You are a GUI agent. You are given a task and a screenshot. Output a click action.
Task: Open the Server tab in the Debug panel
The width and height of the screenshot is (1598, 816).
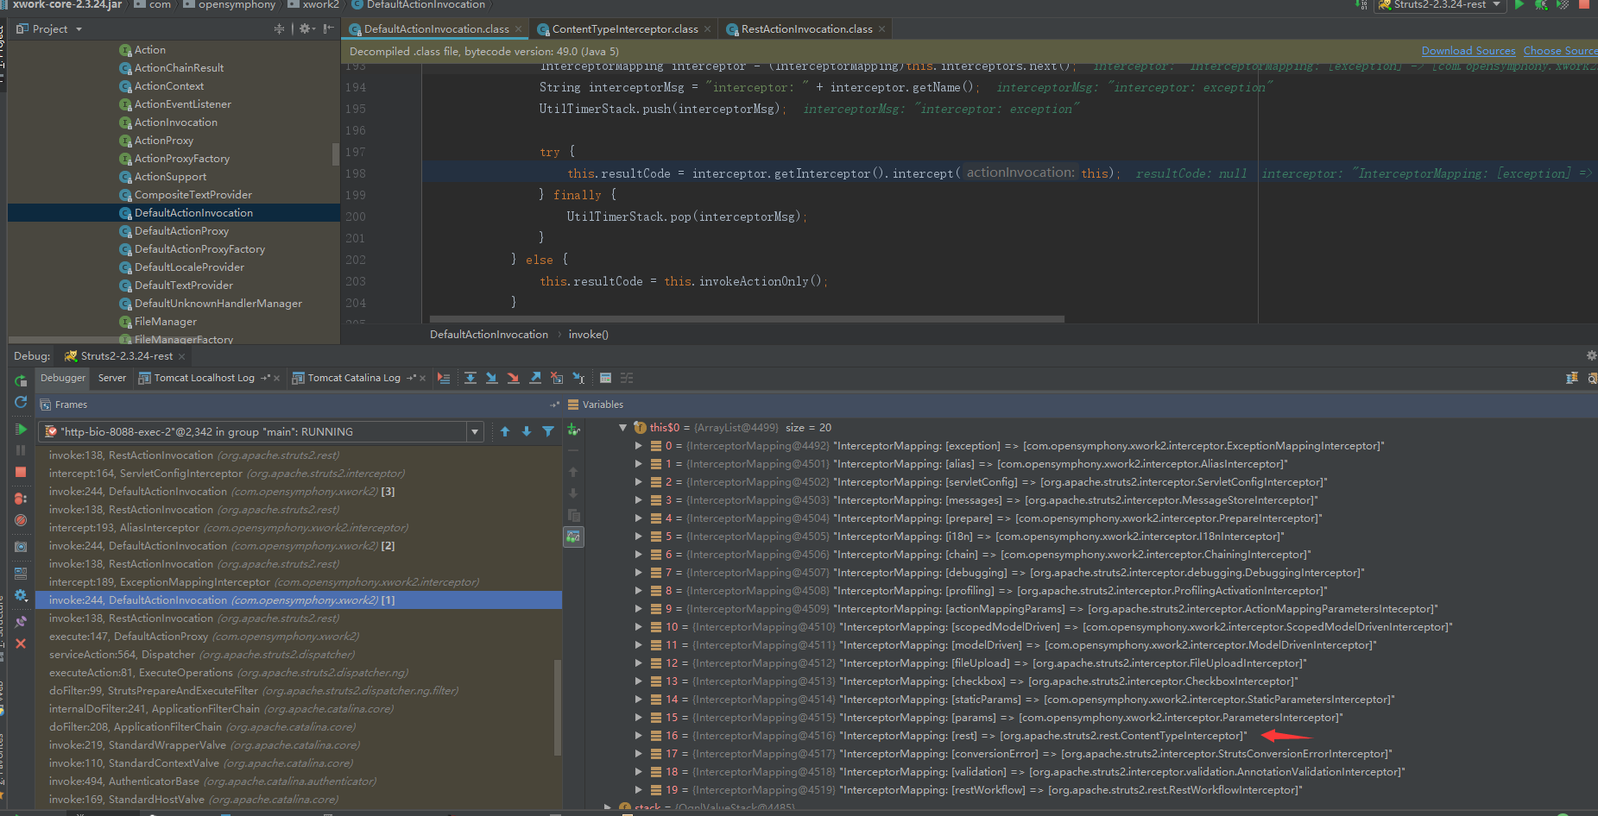[x=111, y=378]
